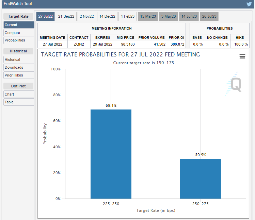
Task: Open the Dot Plot Table view
Action: (19, 102)
